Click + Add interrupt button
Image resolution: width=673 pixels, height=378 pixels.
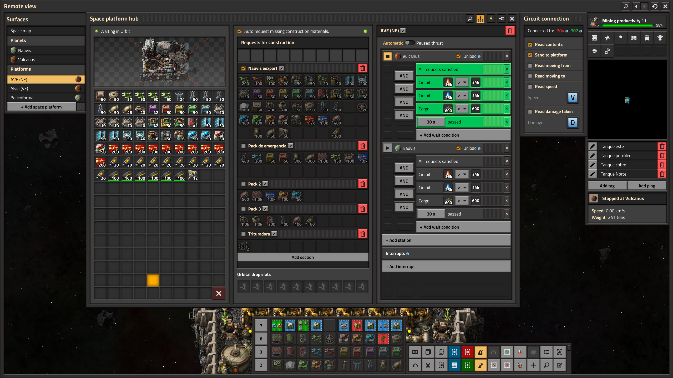tap(446, 267)
